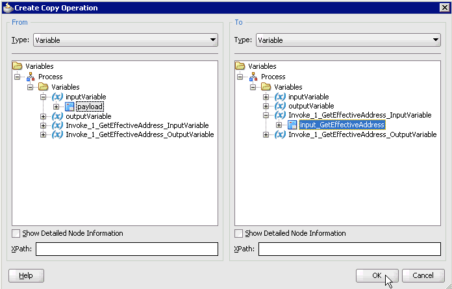Click the From XPath input field

point(127,249)
